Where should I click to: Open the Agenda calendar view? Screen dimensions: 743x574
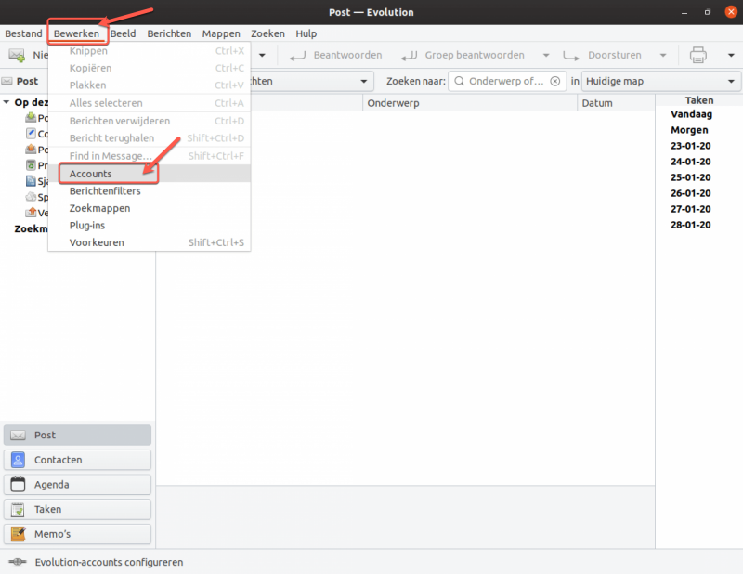click(77, 485)
